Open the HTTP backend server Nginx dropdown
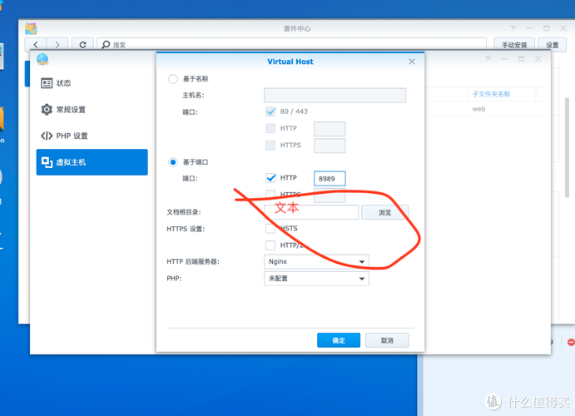 (x=316, y=261)
